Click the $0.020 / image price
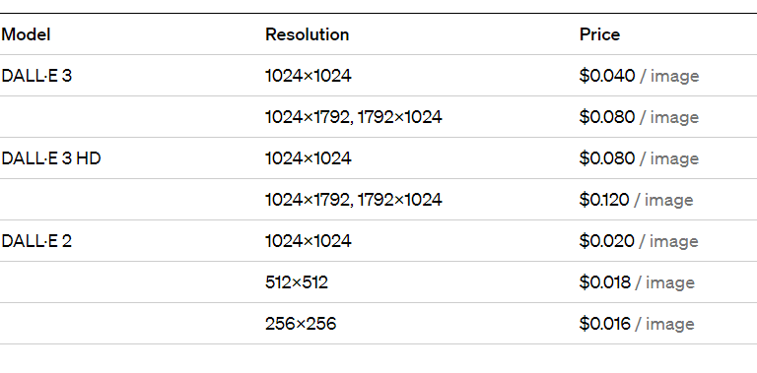 click(x=639, y=241)
